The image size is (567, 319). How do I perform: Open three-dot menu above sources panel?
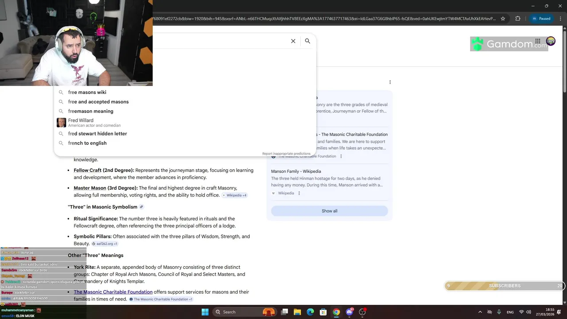(390, 82)
